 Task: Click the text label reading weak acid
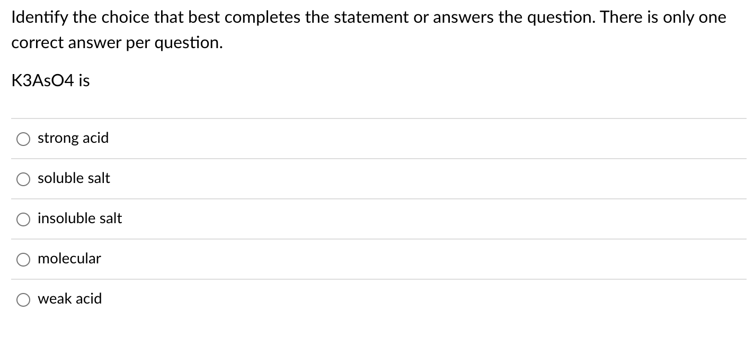point(69,299)
